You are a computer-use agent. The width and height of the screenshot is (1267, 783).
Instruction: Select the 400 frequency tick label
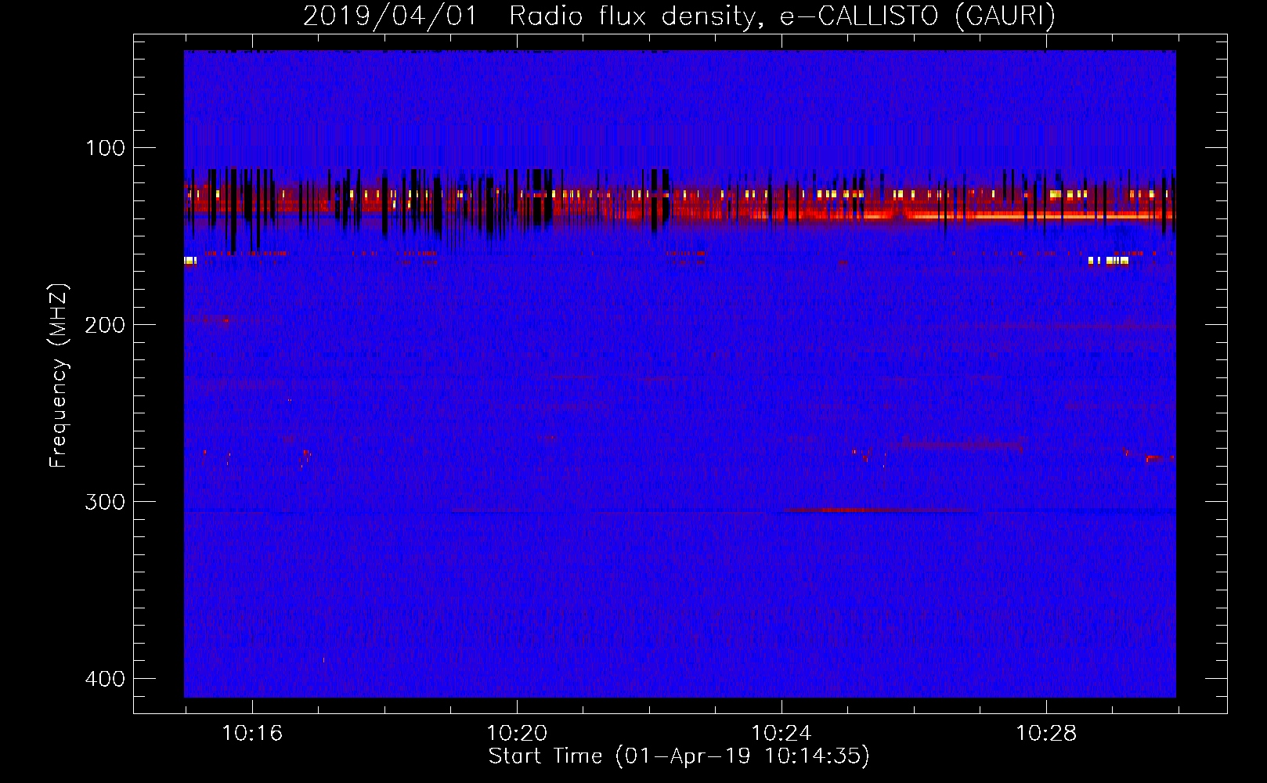coord(105,679)
